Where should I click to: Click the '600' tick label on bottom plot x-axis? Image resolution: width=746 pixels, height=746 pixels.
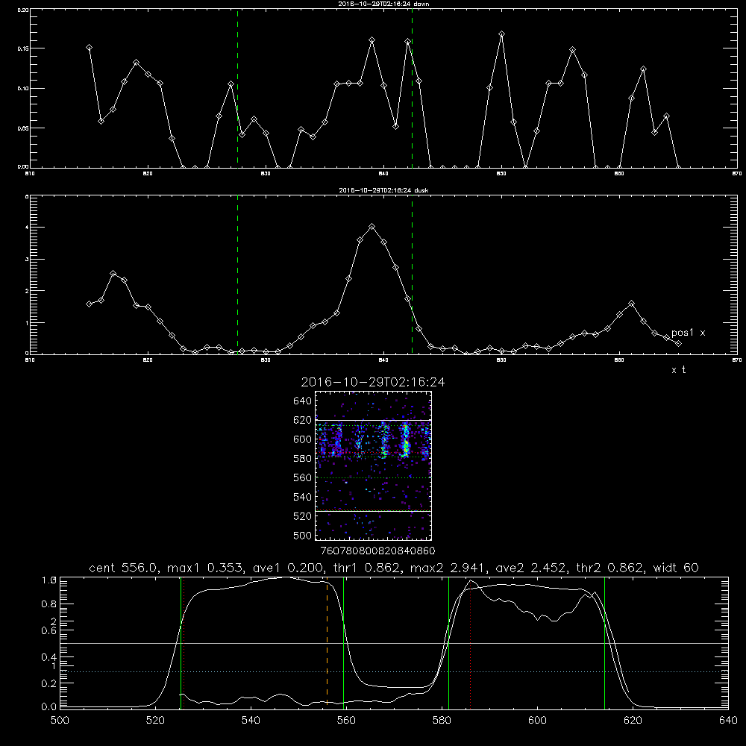click(537, 721)
